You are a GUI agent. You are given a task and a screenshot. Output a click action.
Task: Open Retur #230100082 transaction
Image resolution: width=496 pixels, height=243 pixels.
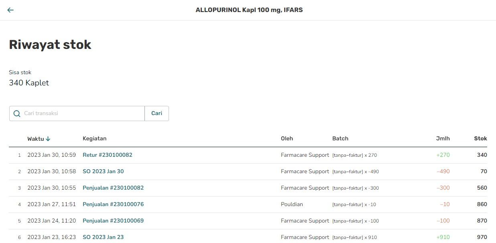108,155
